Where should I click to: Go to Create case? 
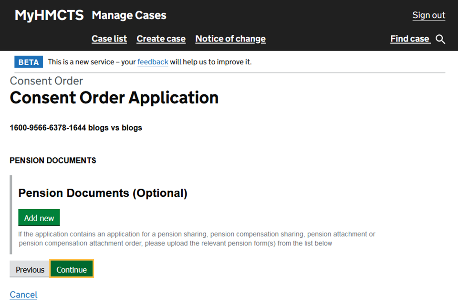coord(161,39)
